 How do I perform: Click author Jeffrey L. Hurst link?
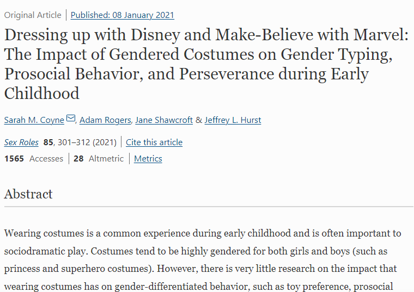pos(233,120)
